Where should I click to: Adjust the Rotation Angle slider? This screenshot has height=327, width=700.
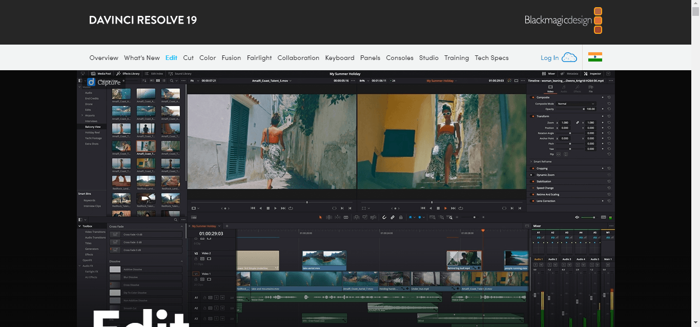571,133
